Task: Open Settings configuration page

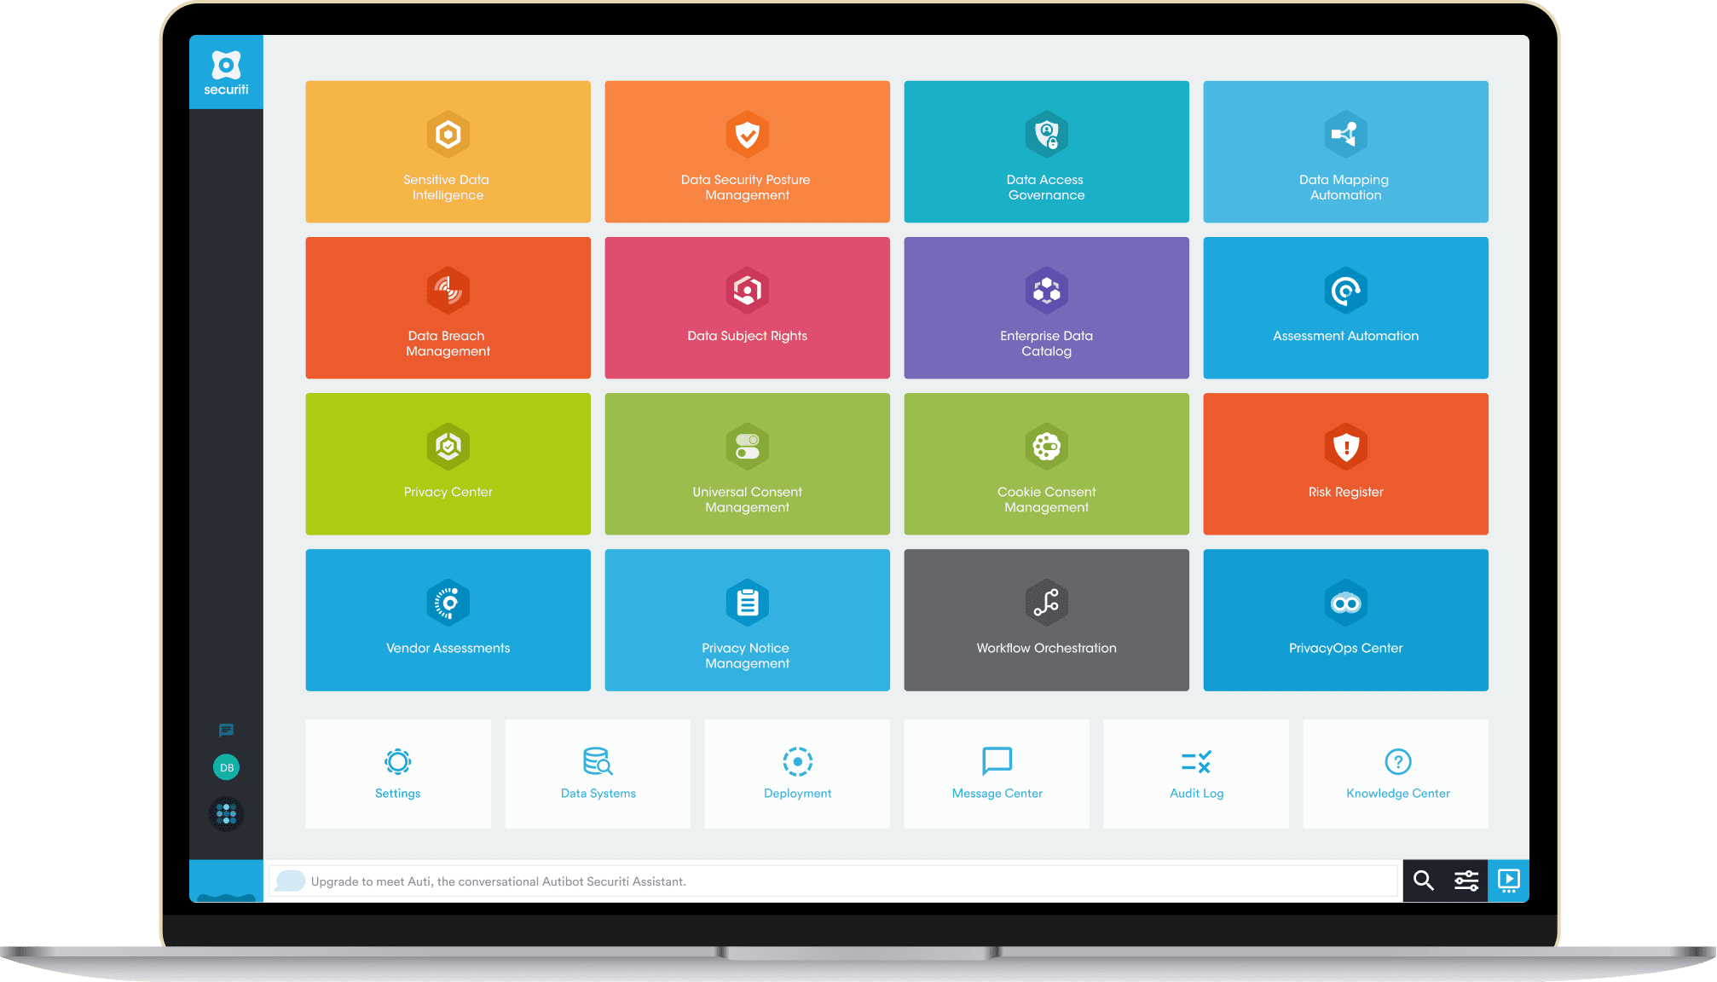Action: [396, 777]
